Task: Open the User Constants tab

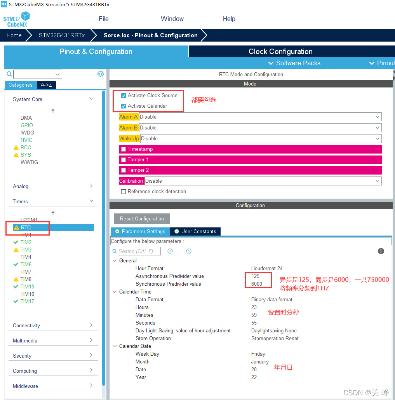Action: click(195, 231)
